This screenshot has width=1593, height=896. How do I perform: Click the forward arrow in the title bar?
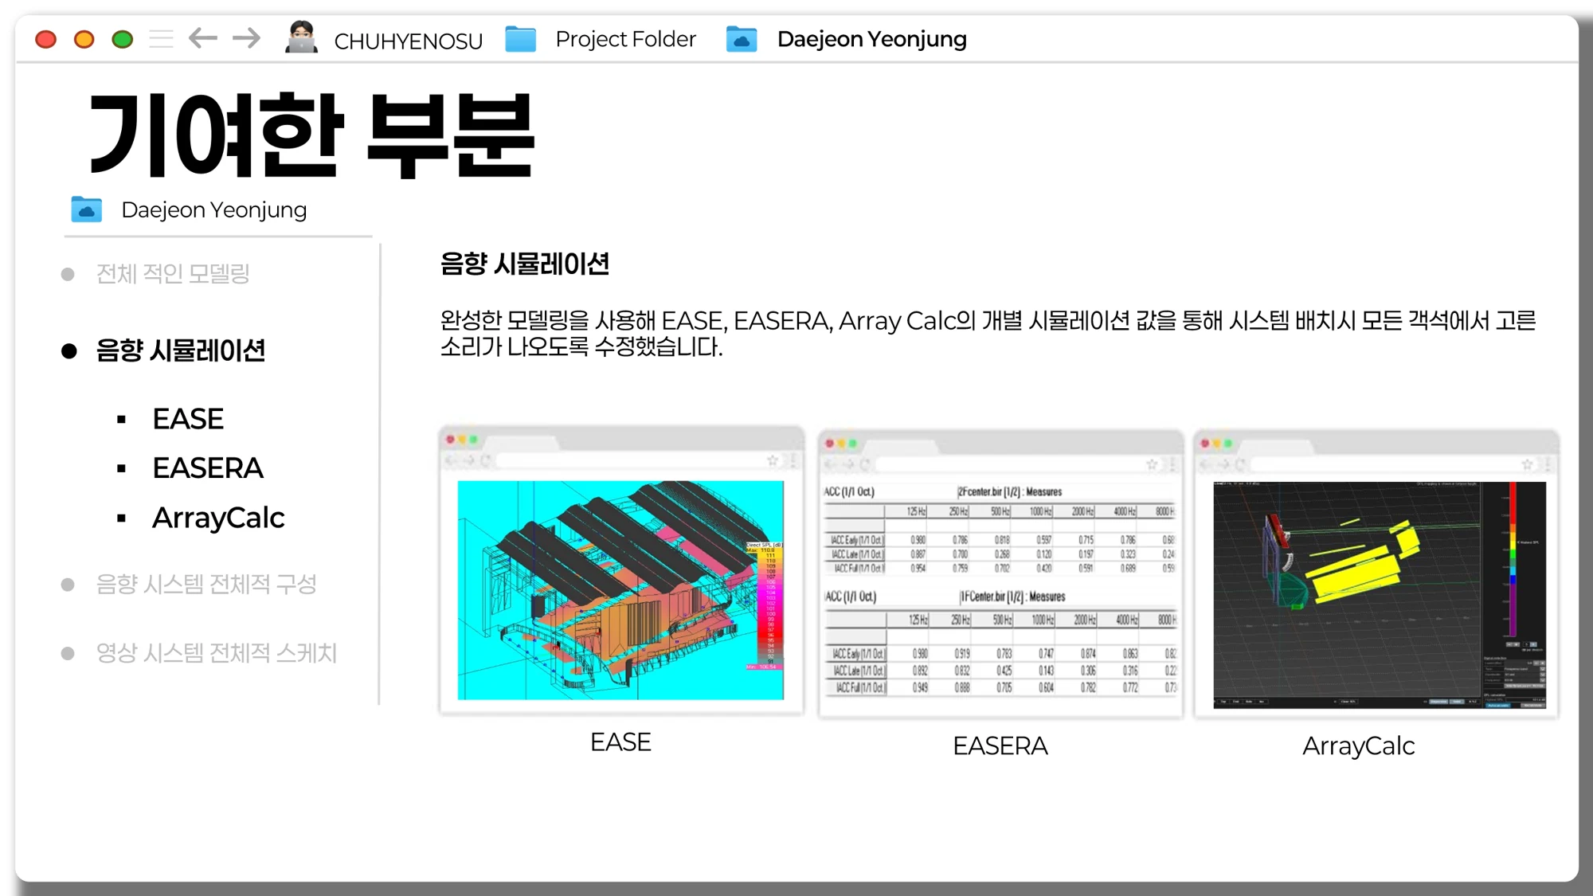point(246,37)
